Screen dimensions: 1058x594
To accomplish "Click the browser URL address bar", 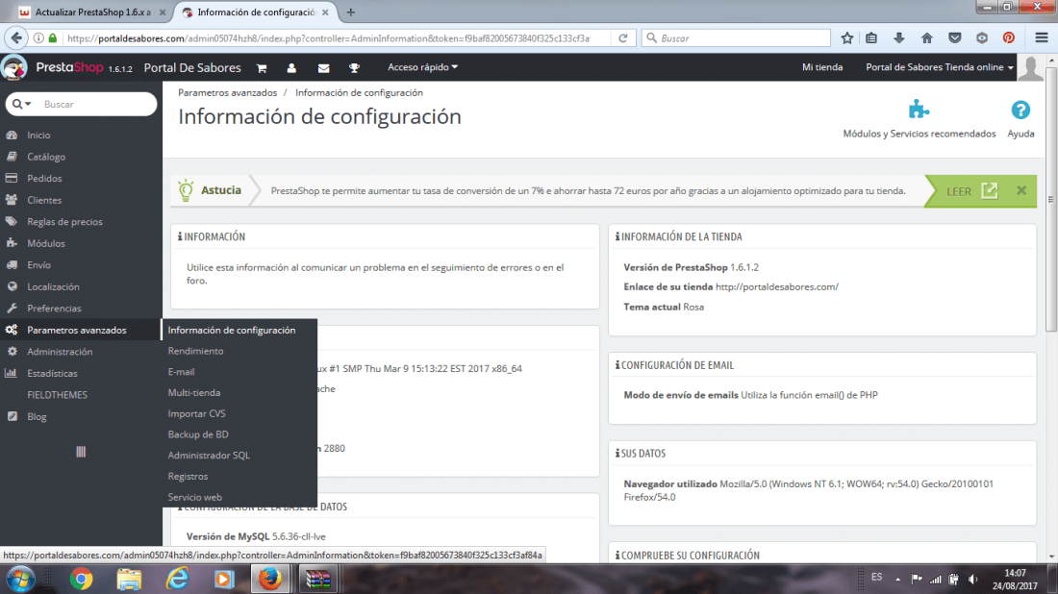I will (329, 38).
